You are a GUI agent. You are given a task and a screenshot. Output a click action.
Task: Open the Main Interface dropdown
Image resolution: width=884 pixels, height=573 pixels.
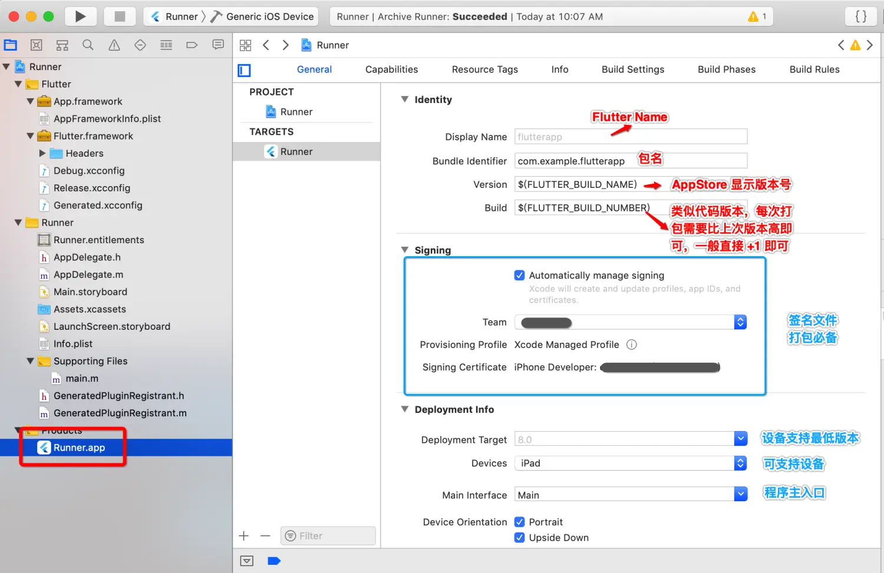point(741,494)
